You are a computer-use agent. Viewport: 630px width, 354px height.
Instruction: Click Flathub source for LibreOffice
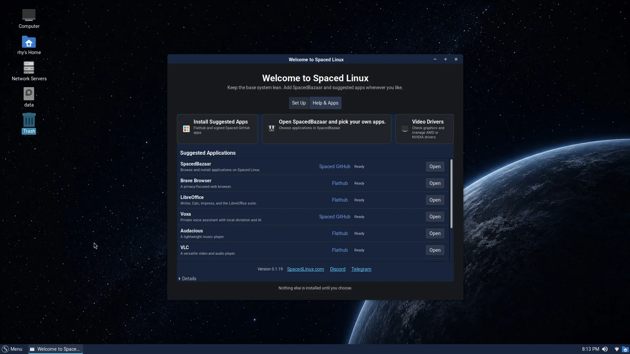[x=340, y=200]
